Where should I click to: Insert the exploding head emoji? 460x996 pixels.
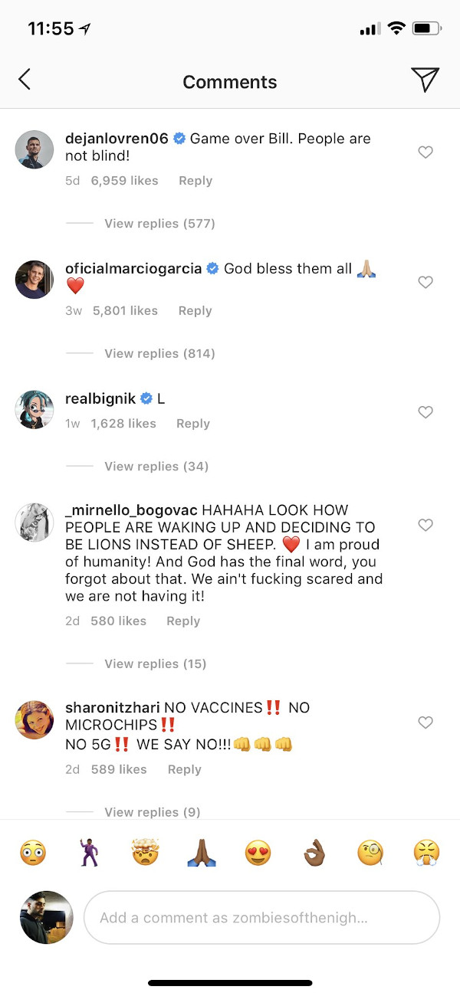[145, 853]
